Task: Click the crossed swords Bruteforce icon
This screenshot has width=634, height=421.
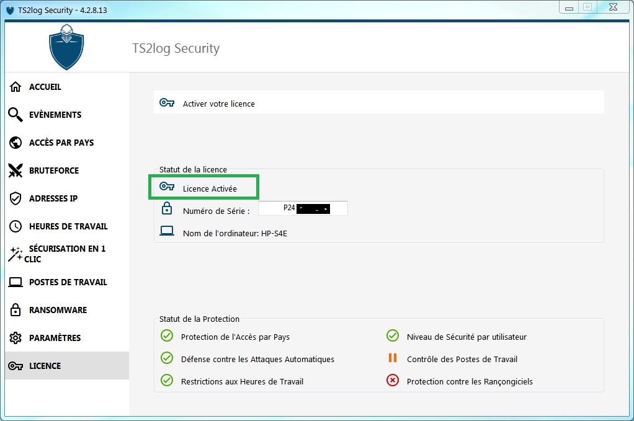Action: [x=16, y=171]
